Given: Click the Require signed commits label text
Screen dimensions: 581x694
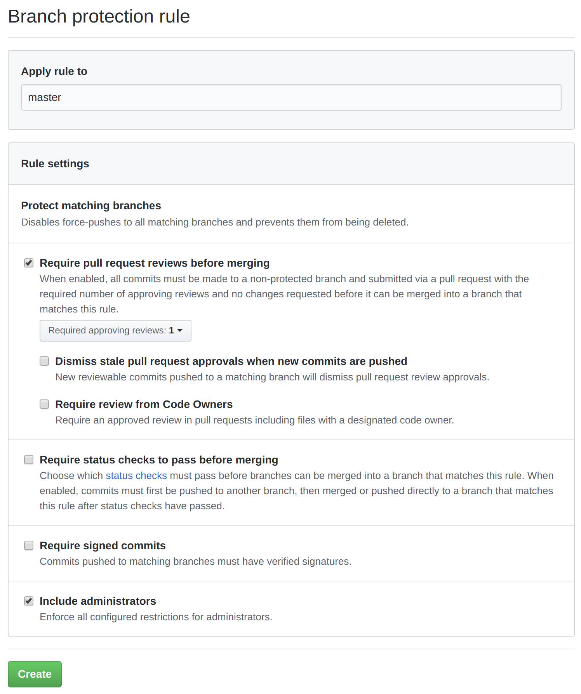Looking at the screenshot, I should [x=103, y=545].
